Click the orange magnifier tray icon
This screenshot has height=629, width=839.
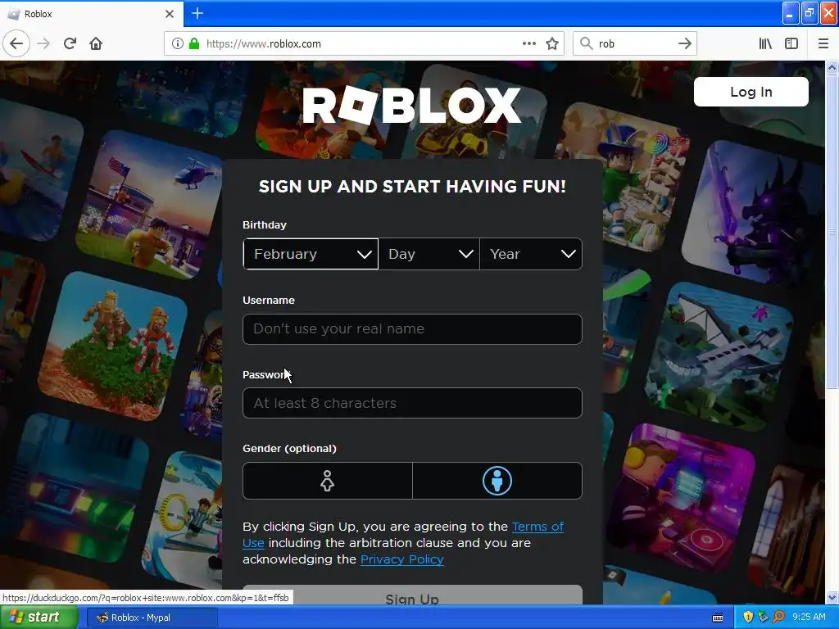(x=778, y=618)
